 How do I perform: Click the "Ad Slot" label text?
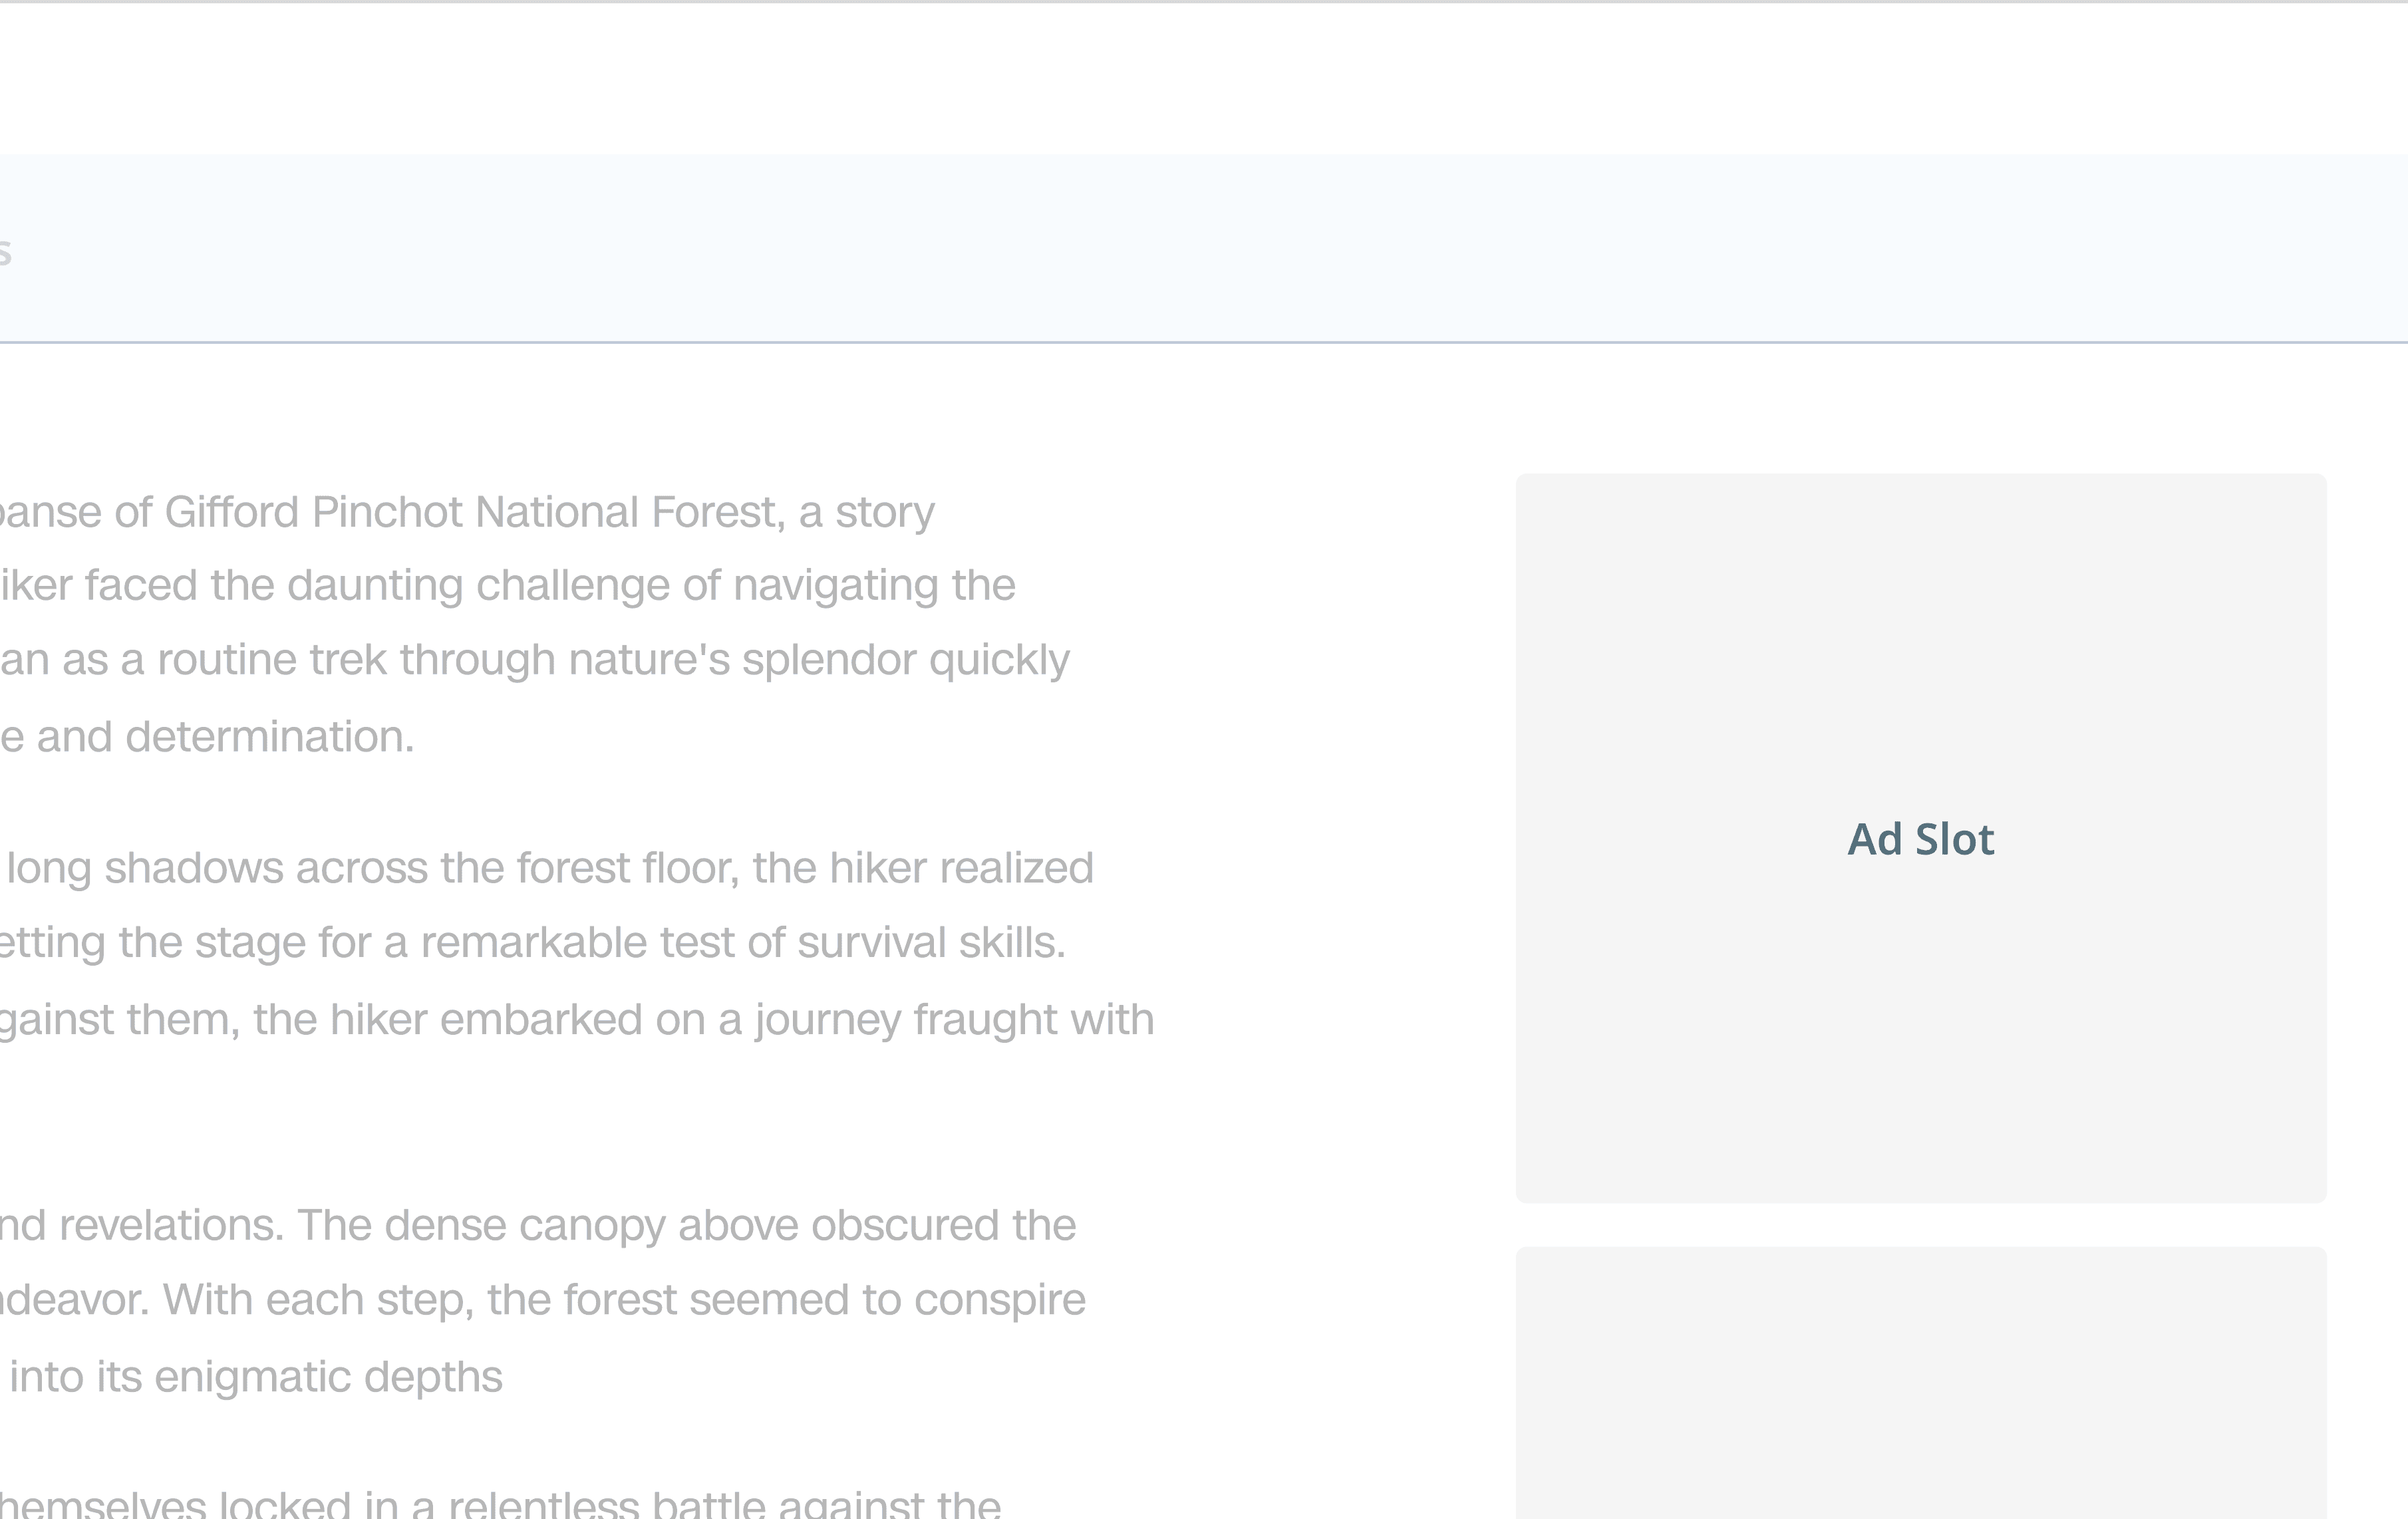click(1920, 840)
